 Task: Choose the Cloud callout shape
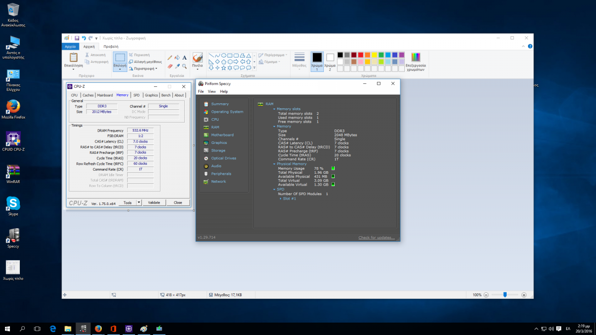click(249, 67)
